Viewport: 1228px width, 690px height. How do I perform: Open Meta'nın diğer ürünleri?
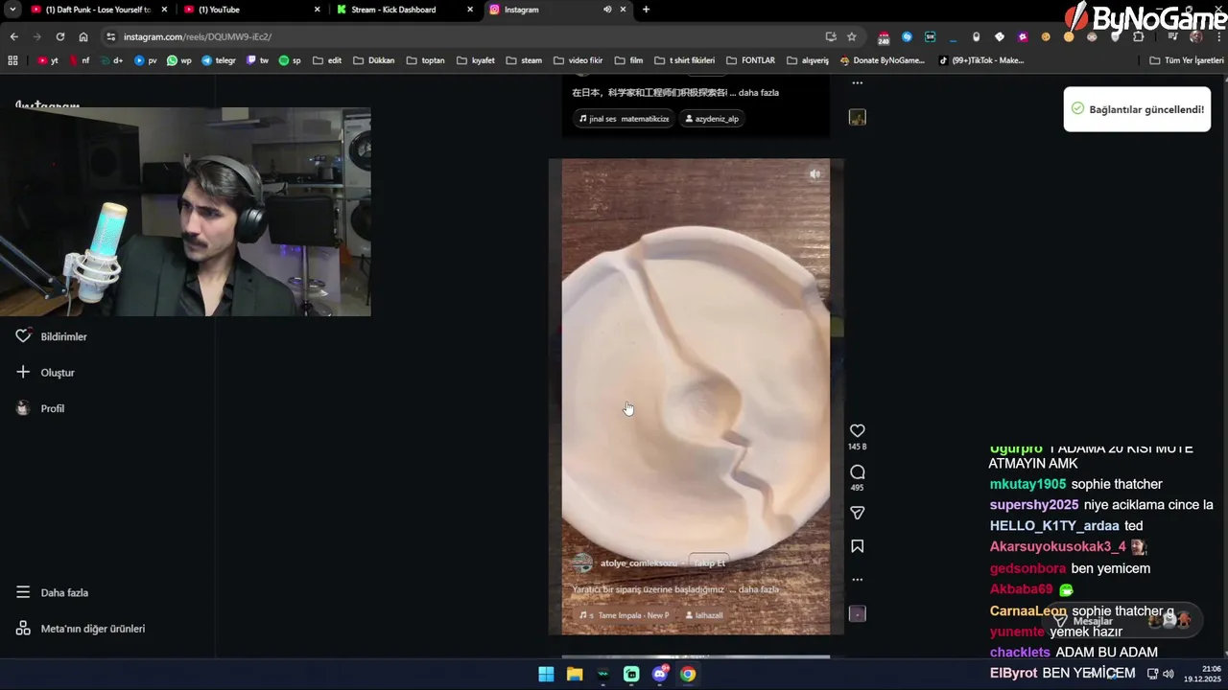point(82,629)
